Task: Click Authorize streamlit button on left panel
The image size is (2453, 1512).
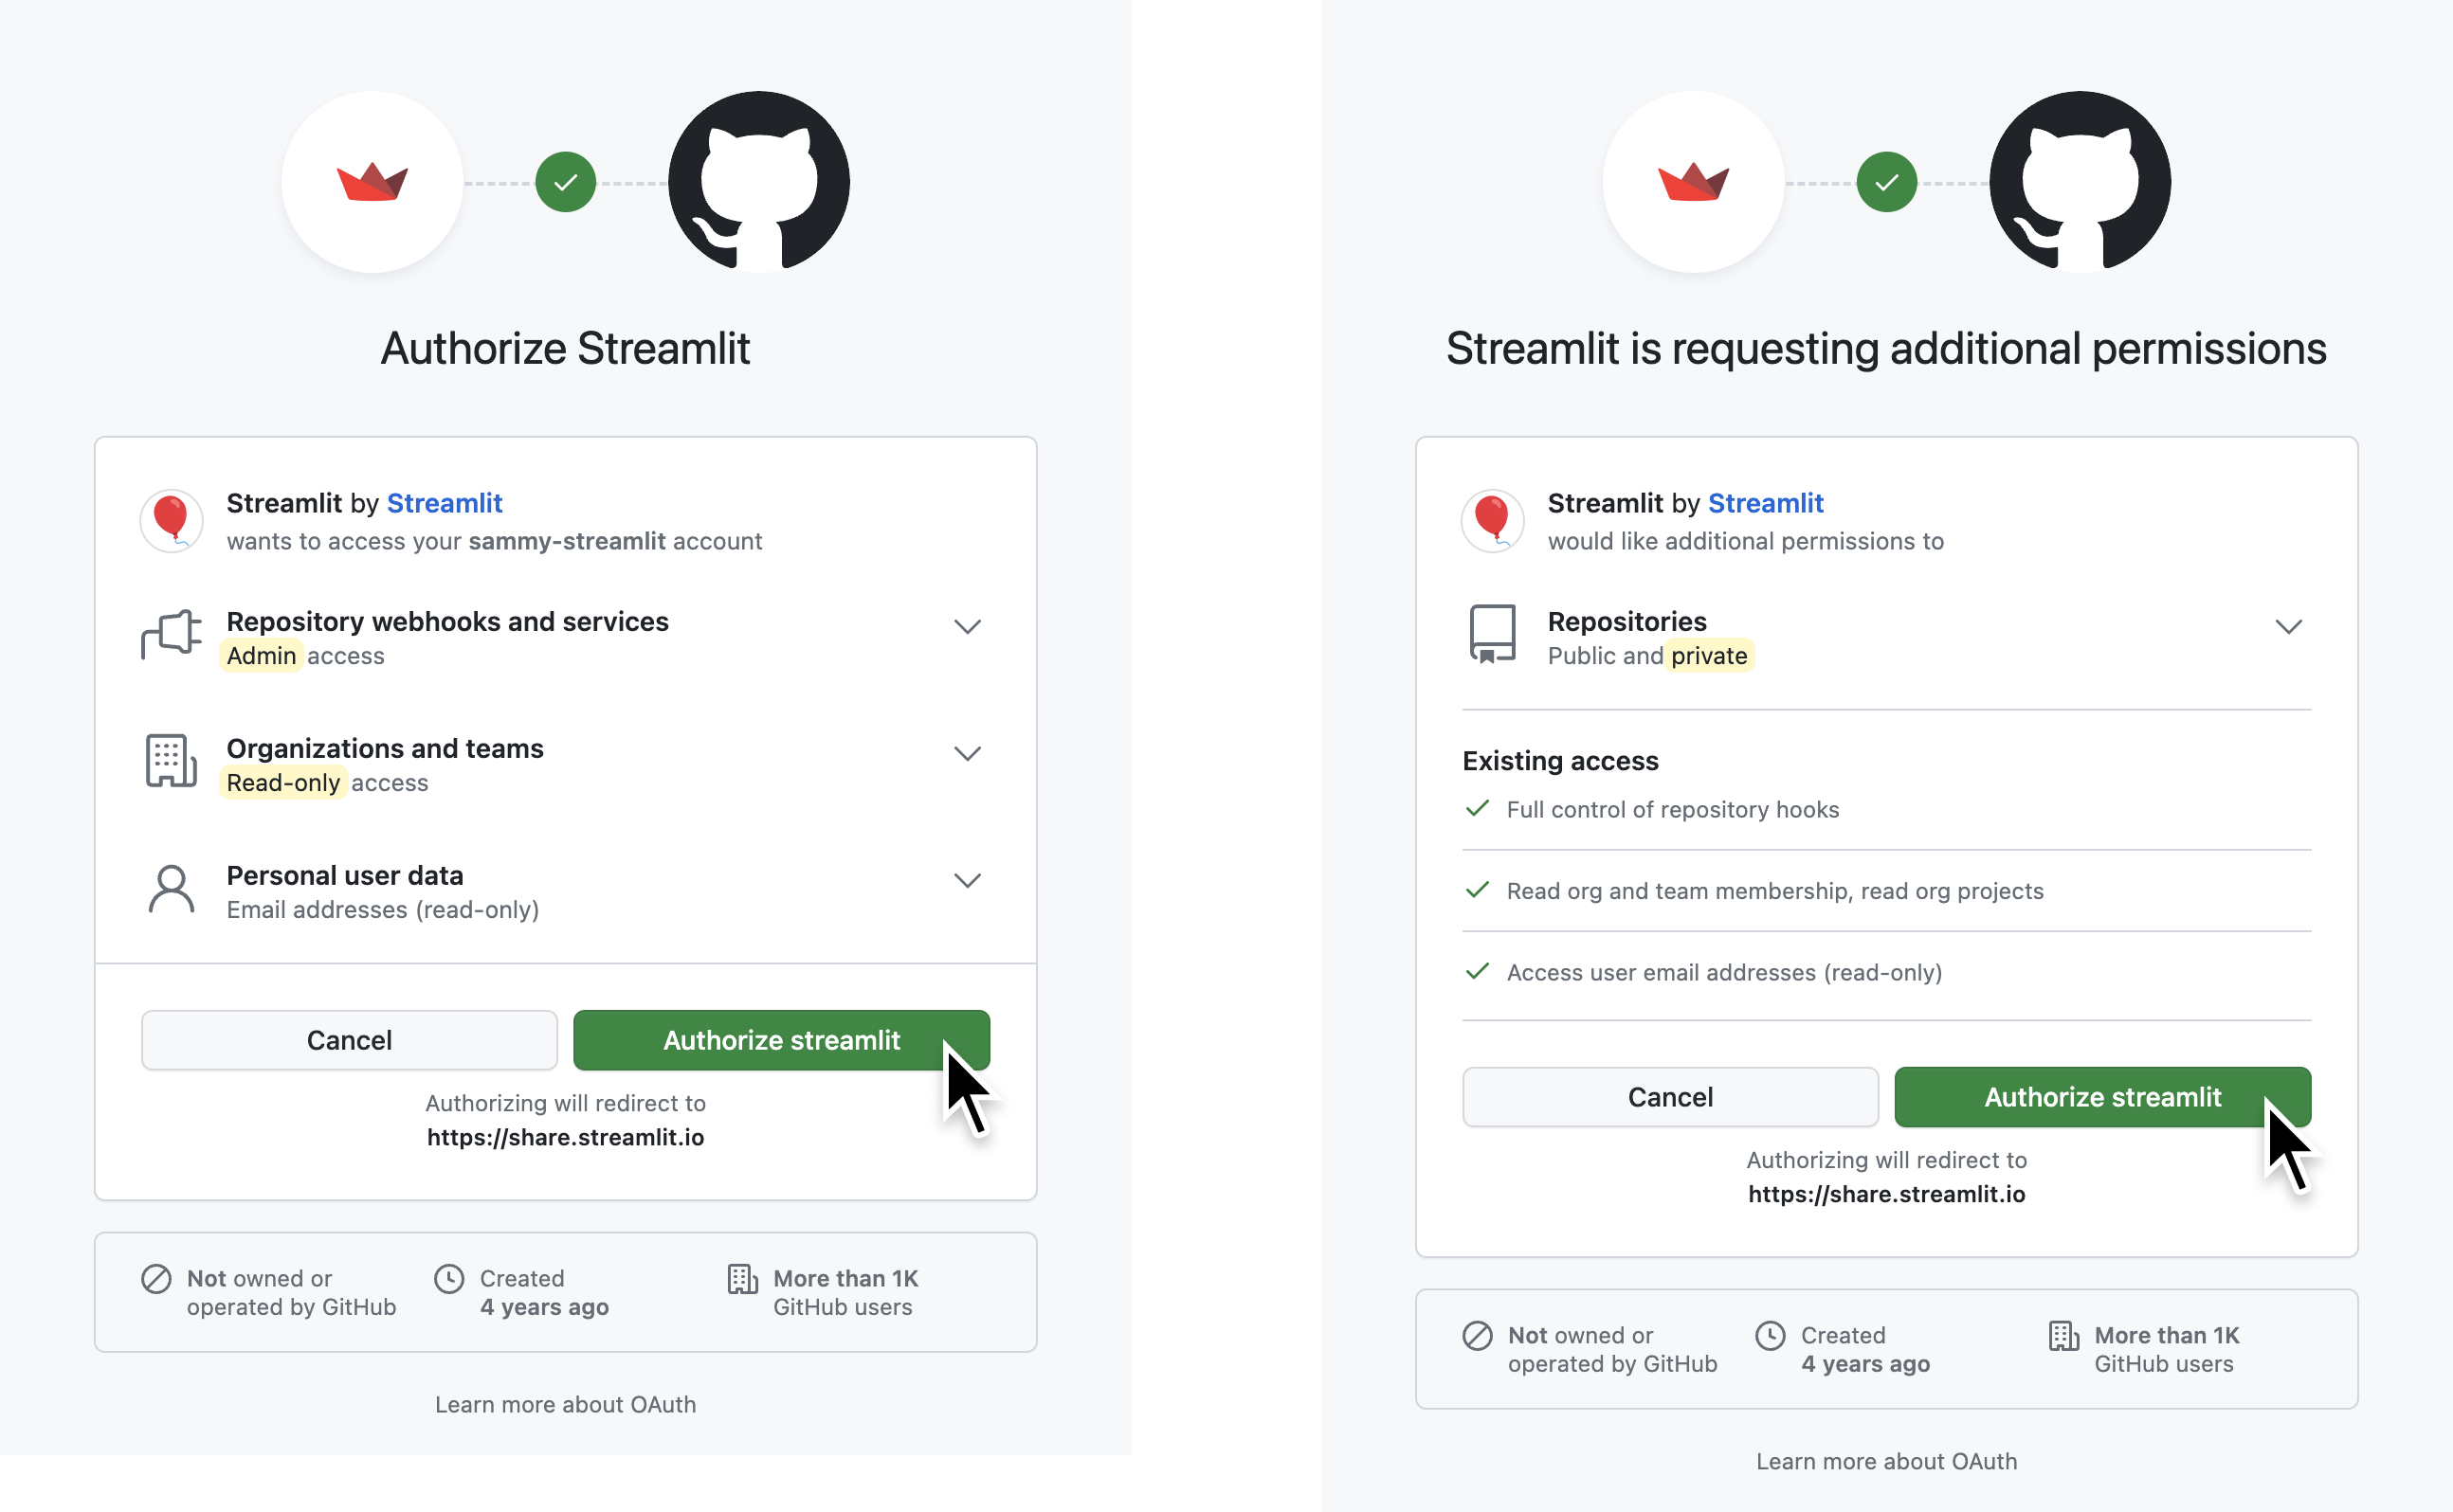Action: [780, 1039]
